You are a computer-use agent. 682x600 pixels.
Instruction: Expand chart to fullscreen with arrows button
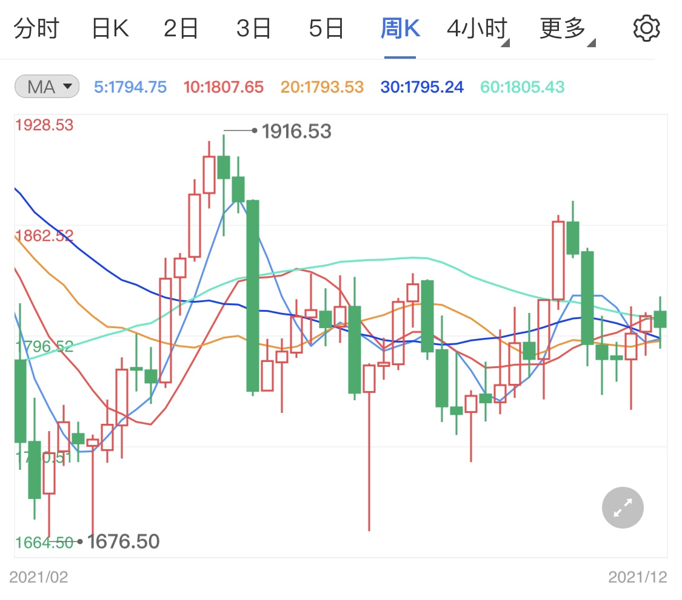click(623, 507)
